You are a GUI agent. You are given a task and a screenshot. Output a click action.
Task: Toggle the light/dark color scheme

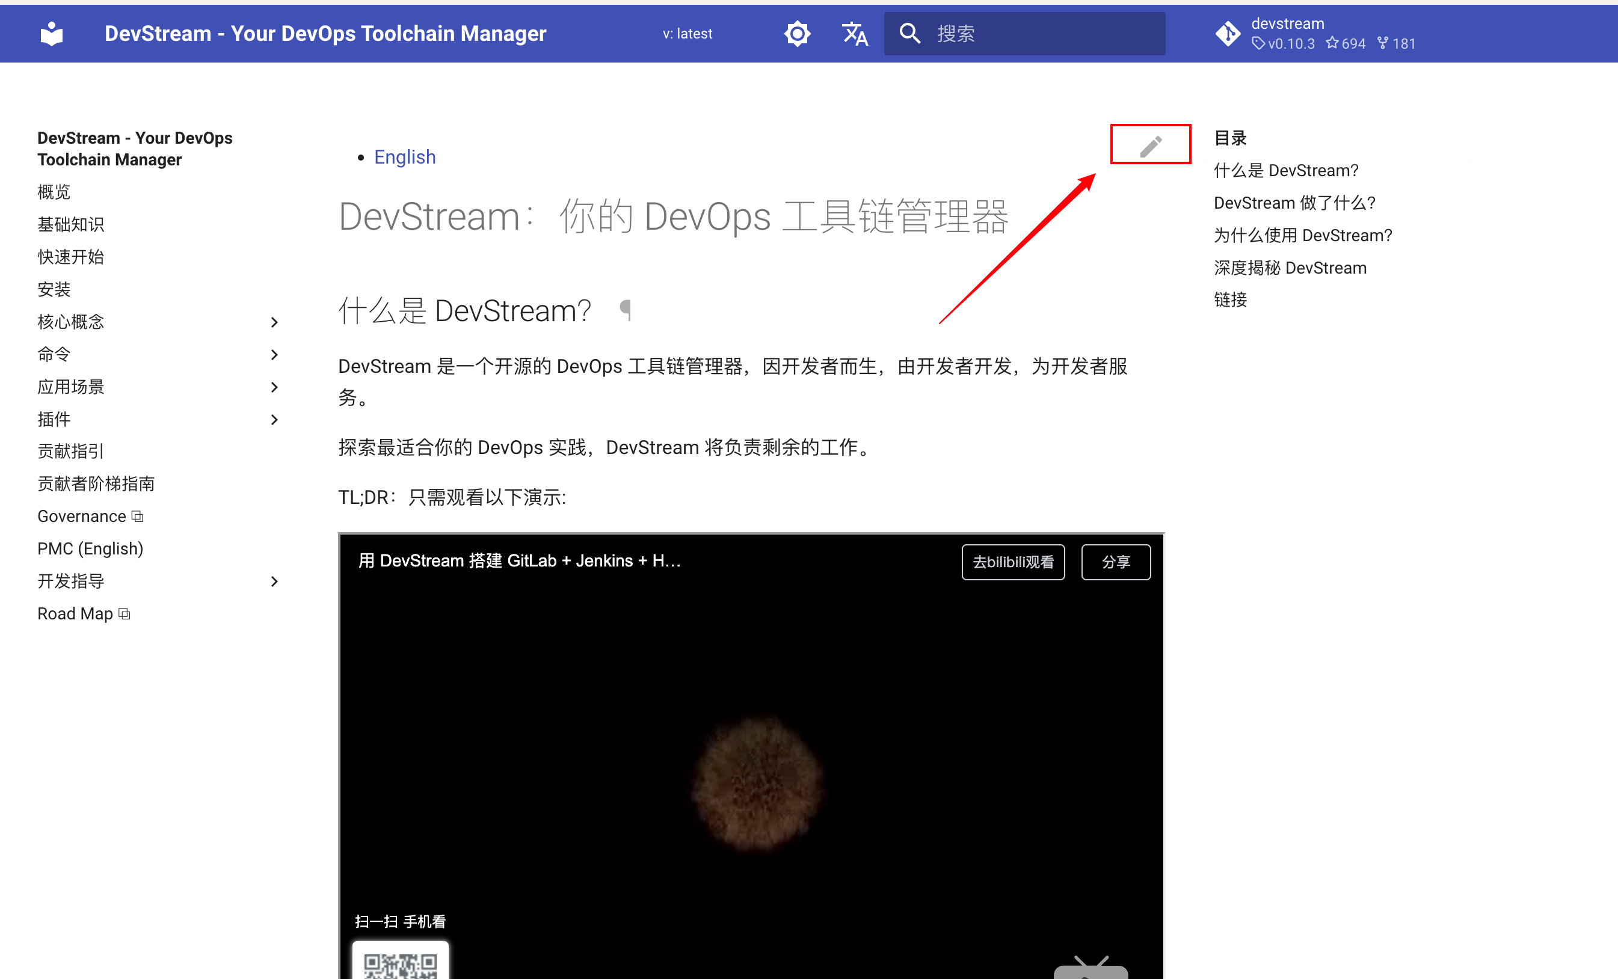(x=797, y=34)
